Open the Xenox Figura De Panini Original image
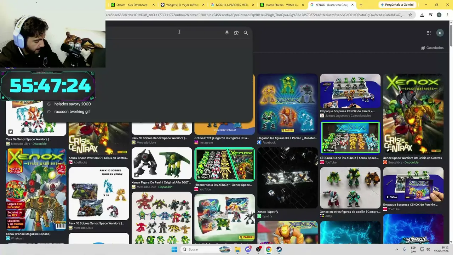 coord(162,163)
